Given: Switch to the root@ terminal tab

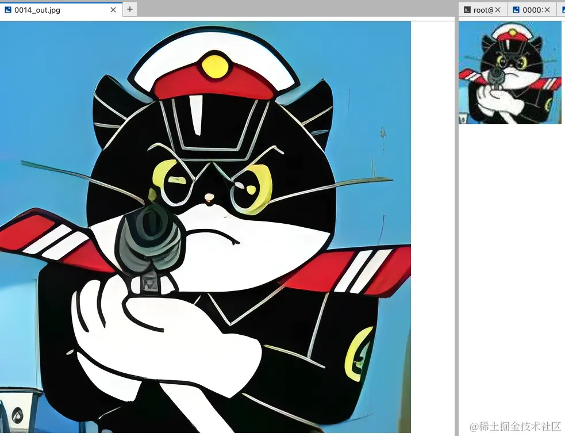Looking at the screenshot, I should pyautogui.click(x=483, y=10).
